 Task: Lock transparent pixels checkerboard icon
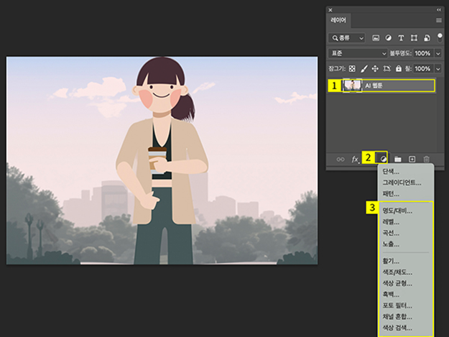352,69
